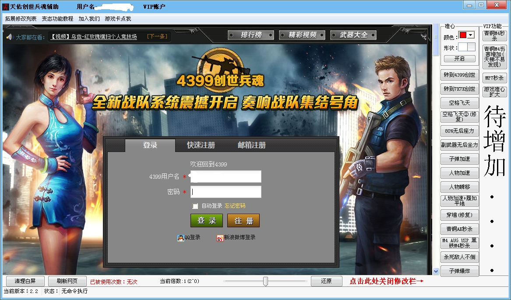511x300 pixels.
Task: Click the VIP 青铜M4秒杀 button
Action: 494,36
